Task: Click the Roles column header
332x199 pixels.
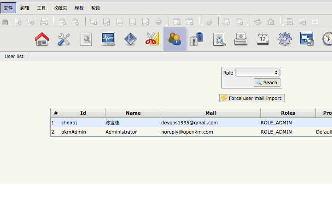Action: click(x=288, y=113)
